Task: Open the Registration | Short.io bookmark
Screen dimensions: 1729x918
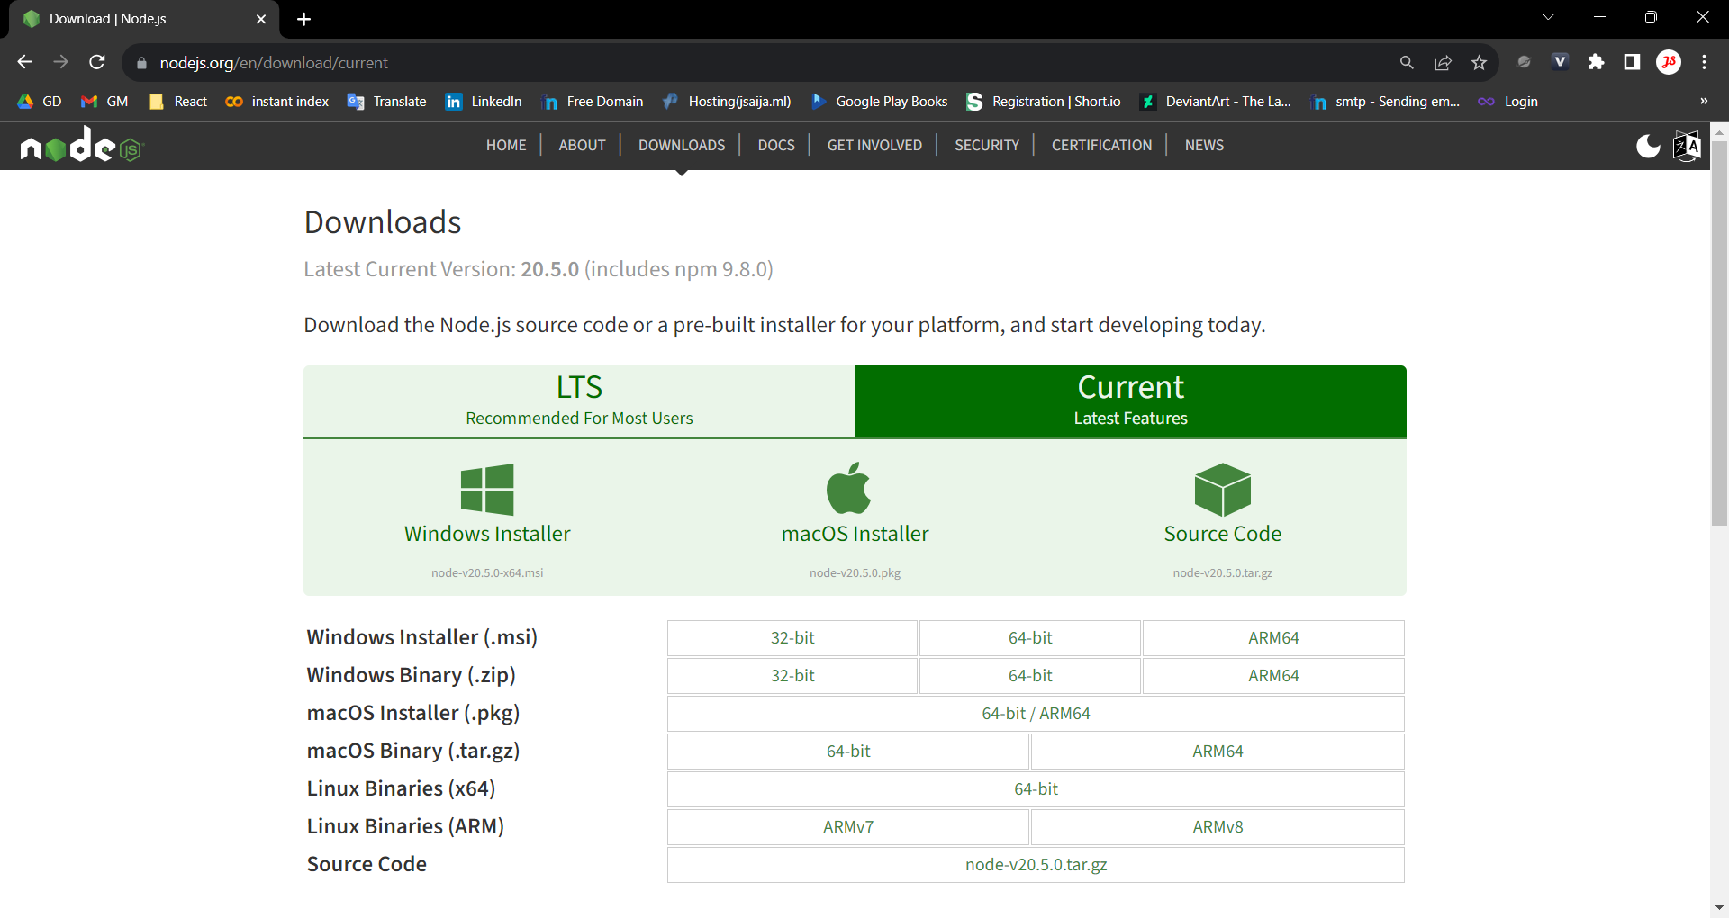Action: point(1044,102)
